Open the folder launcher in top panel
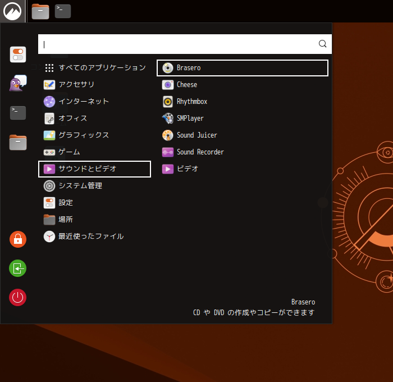 tap(40, 12)
